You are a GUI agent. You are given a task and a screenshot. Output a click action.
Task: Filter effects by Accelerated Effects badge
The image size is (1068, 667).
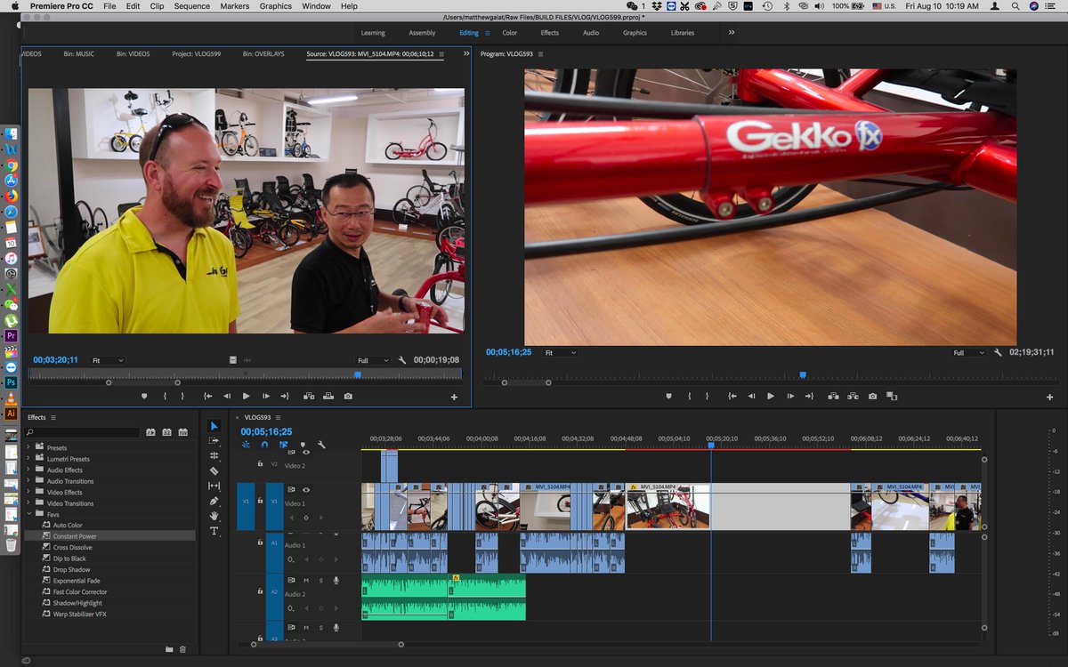pyautogui.click(x=150, y=432)
